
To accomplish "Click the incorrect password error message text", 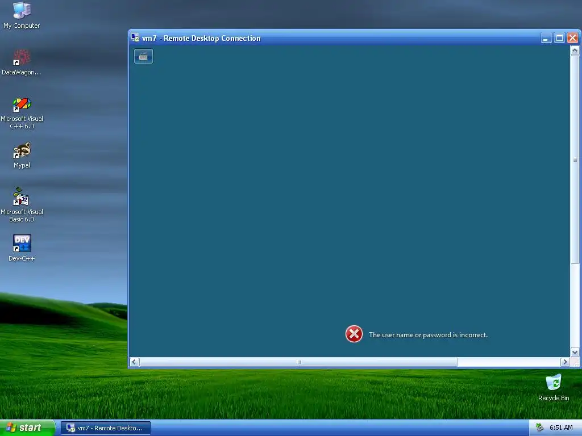I will pos(428,335).
